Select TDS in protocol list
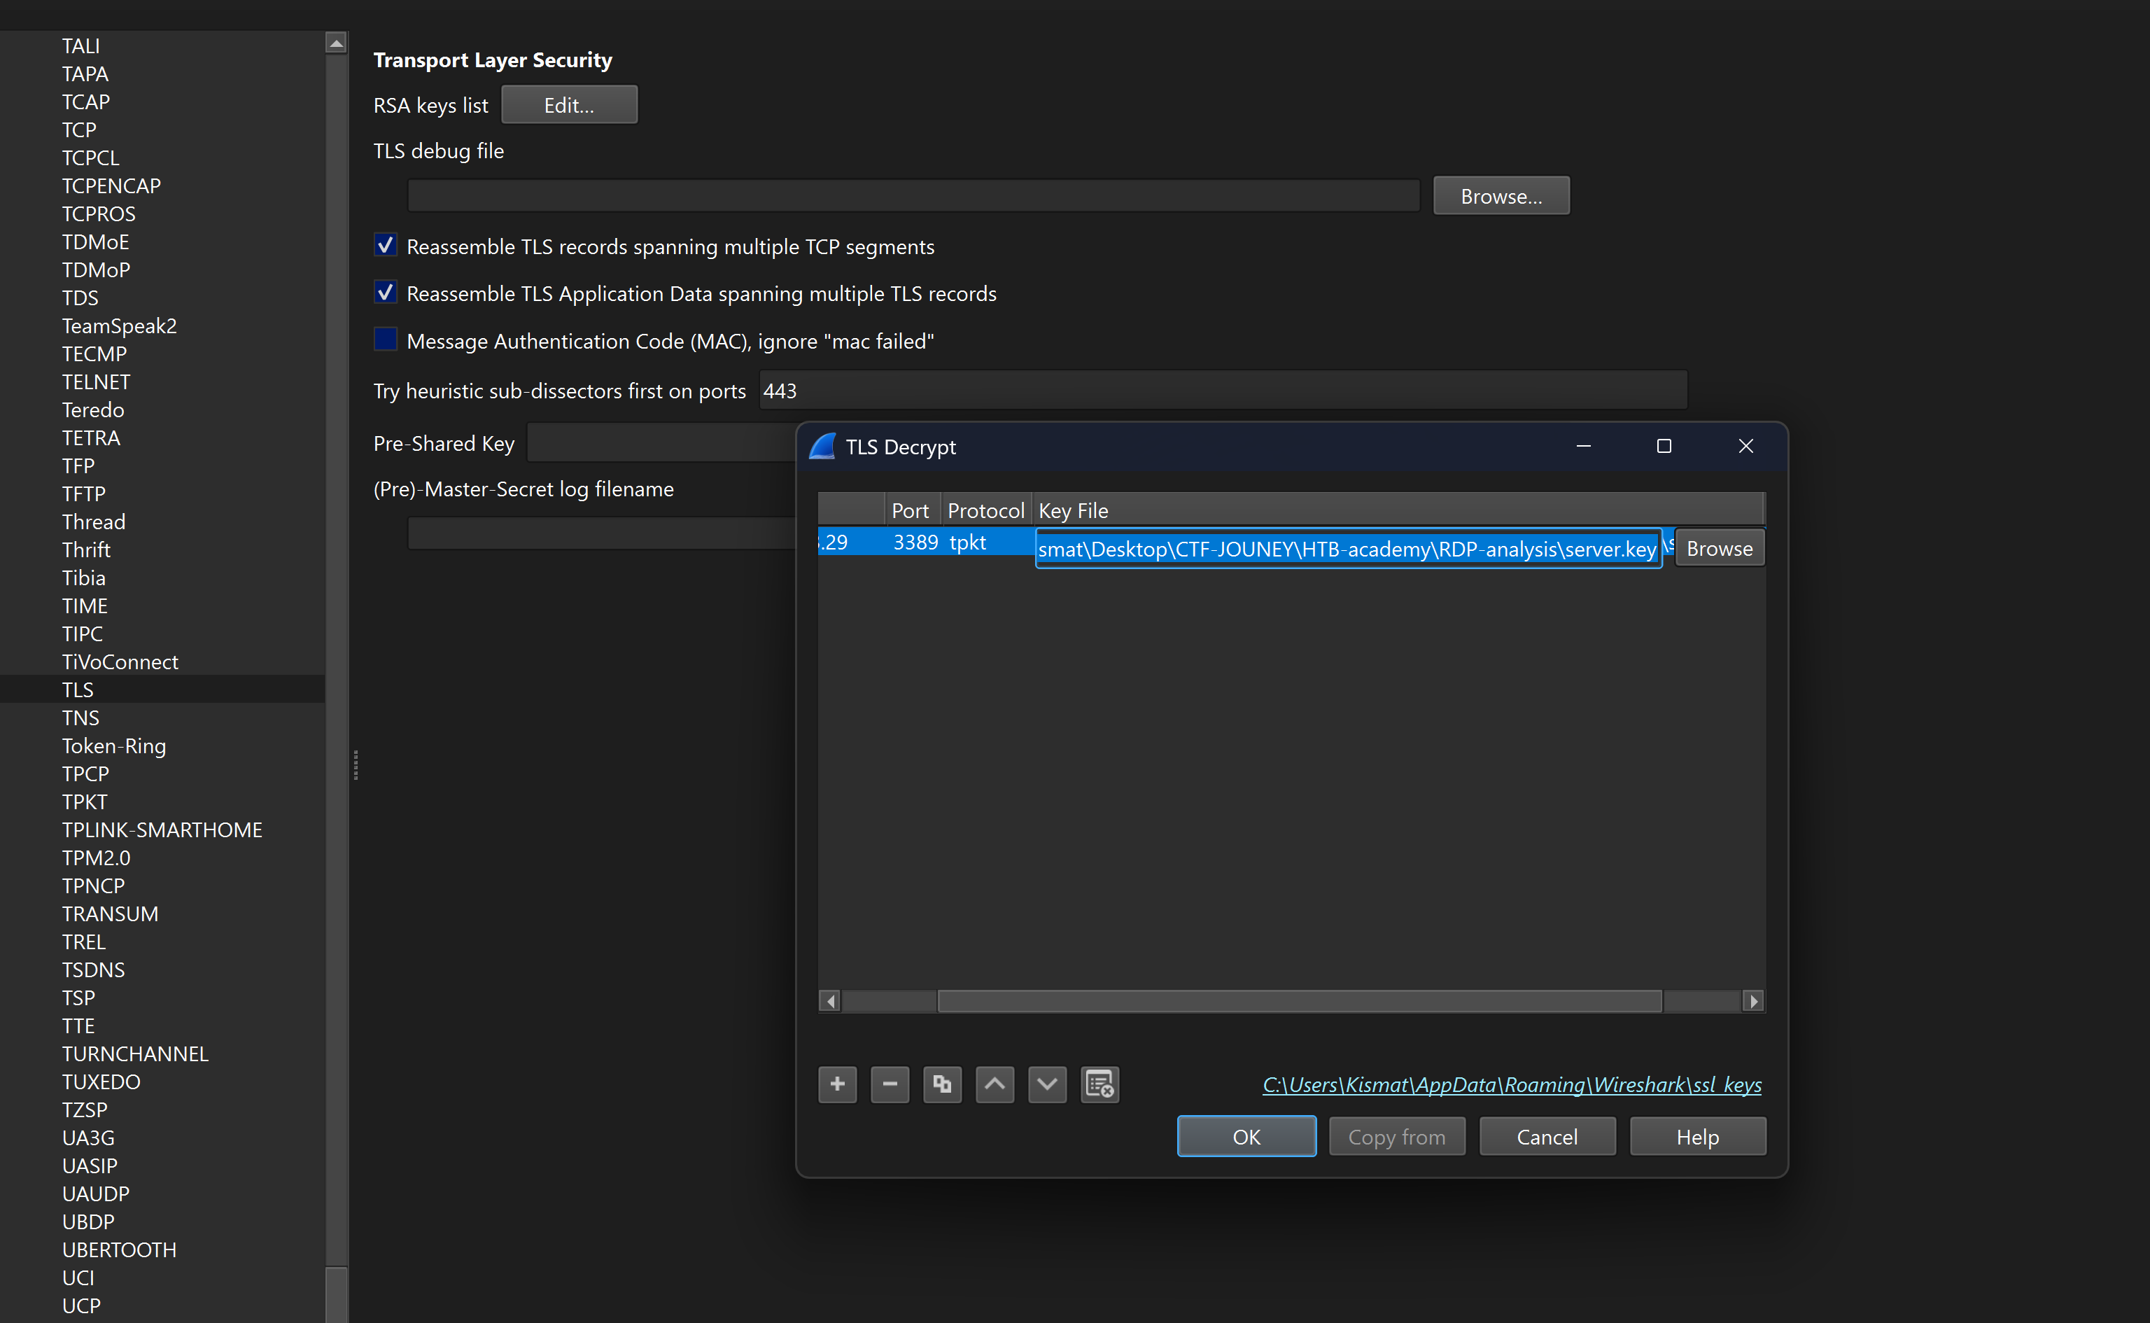Image resolution: width=2150 pixels, height=1323 pixels. (x=80, y=297)
